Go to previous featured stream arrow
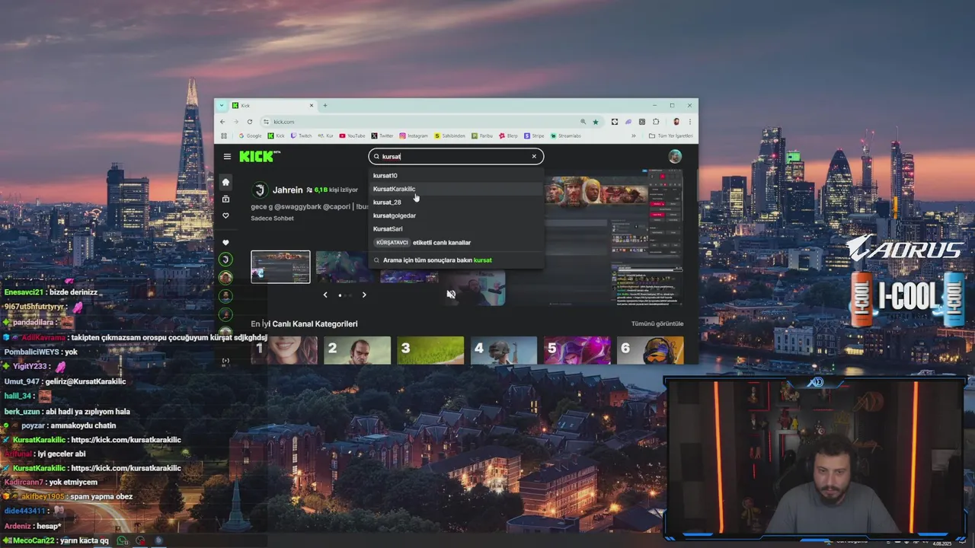The width and height of the screenshot is (975, 548). pos(325,295)
